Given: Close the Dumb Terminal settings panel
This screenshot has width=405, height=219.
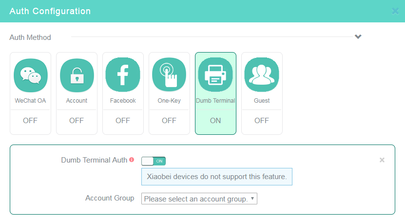Looking at the screenshot, I should [x=382, y=160].
